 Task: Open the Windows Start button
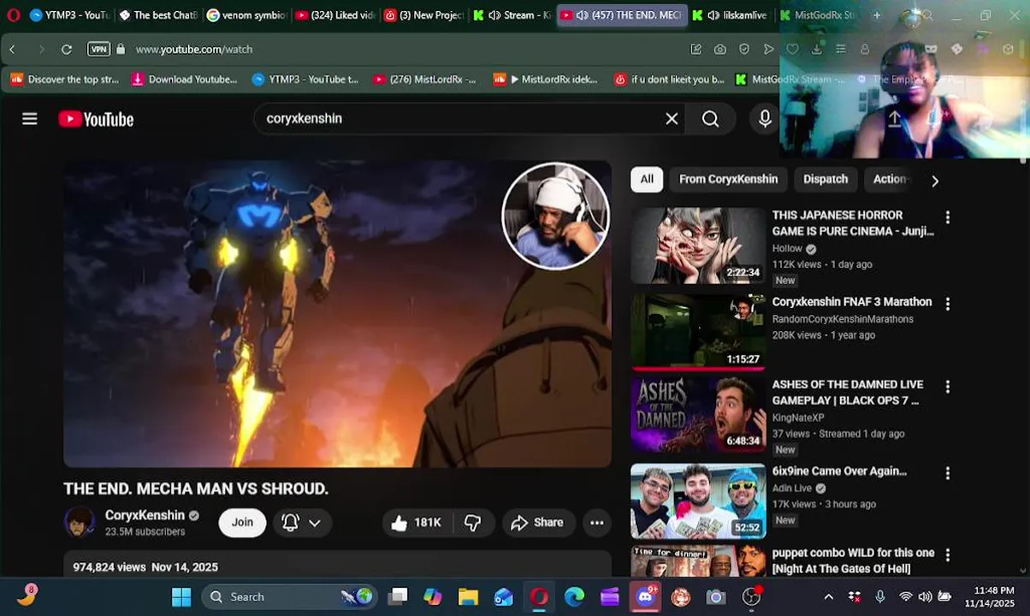(x=181, y=597)
